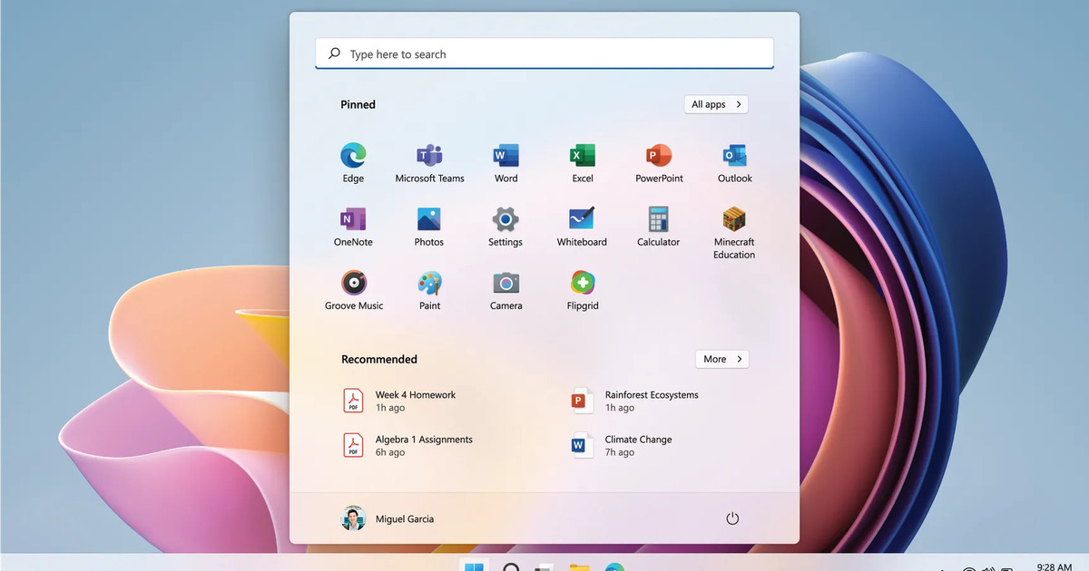Open Microsoft Edge from pinned apps

[353, 156]
